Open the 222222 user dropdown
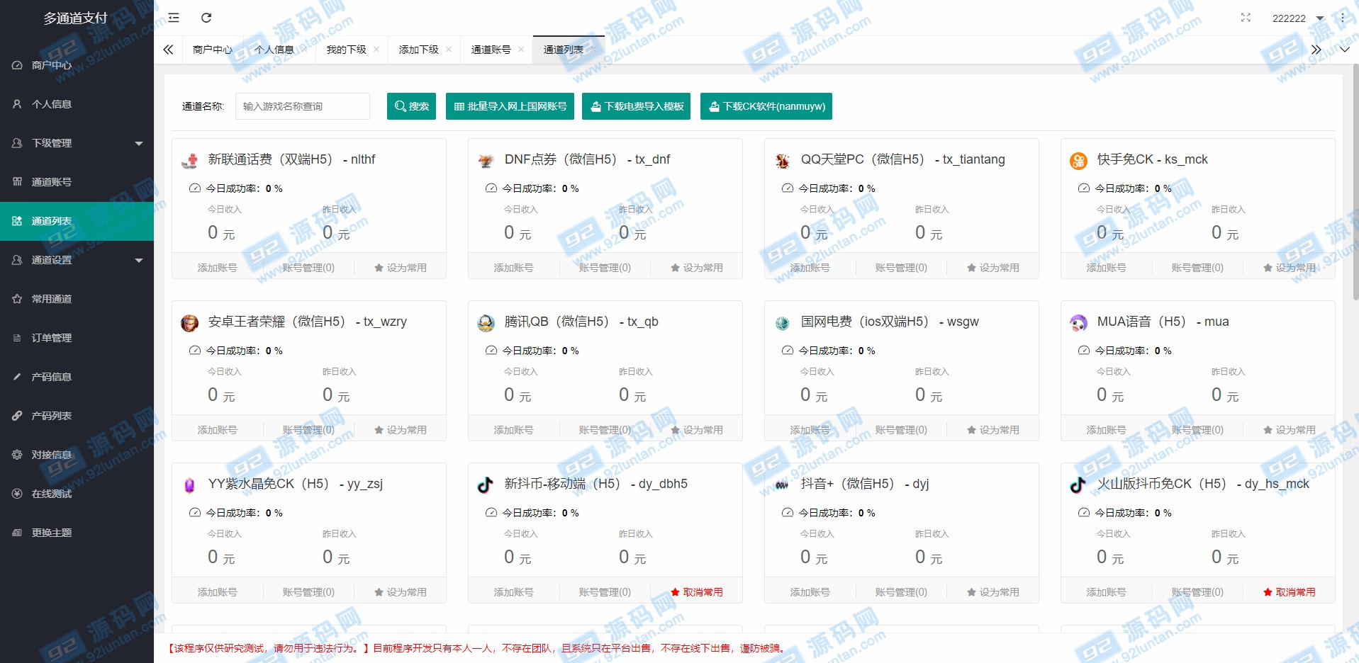 pyautogui.click(x=1297, y=18)
